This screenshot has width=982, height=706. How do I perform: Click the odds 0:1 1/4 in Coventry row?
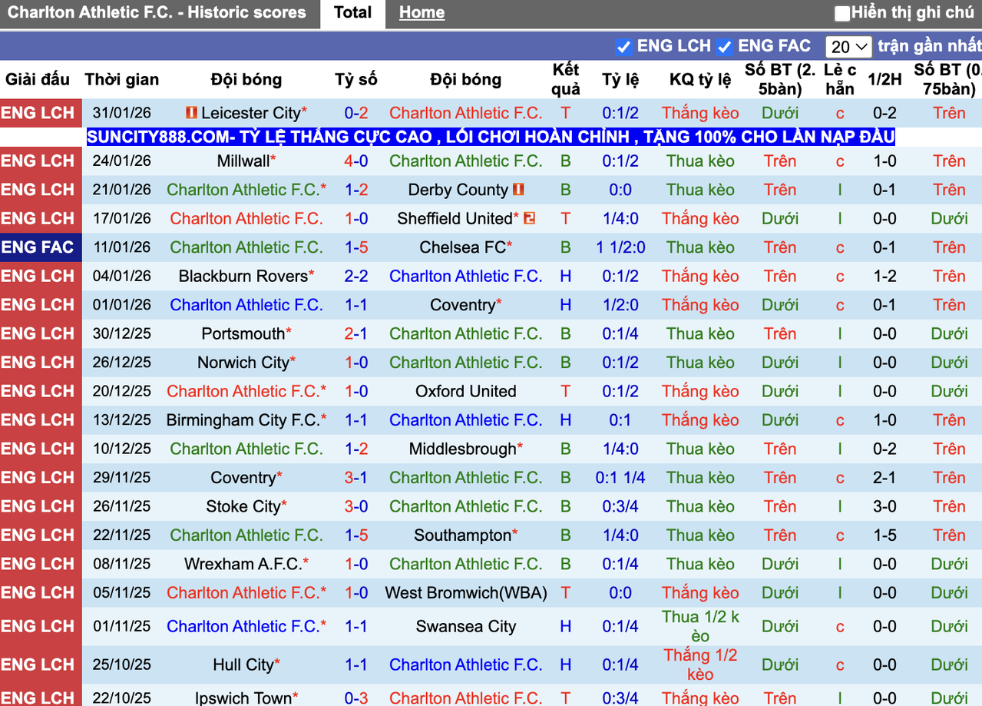[x=620, y=478]
